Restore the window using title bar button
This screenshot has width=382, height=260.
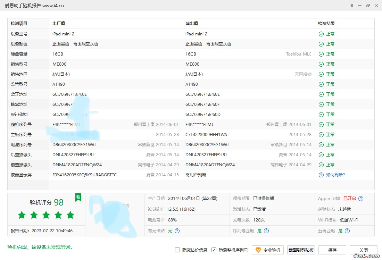(x=368, y=6)
